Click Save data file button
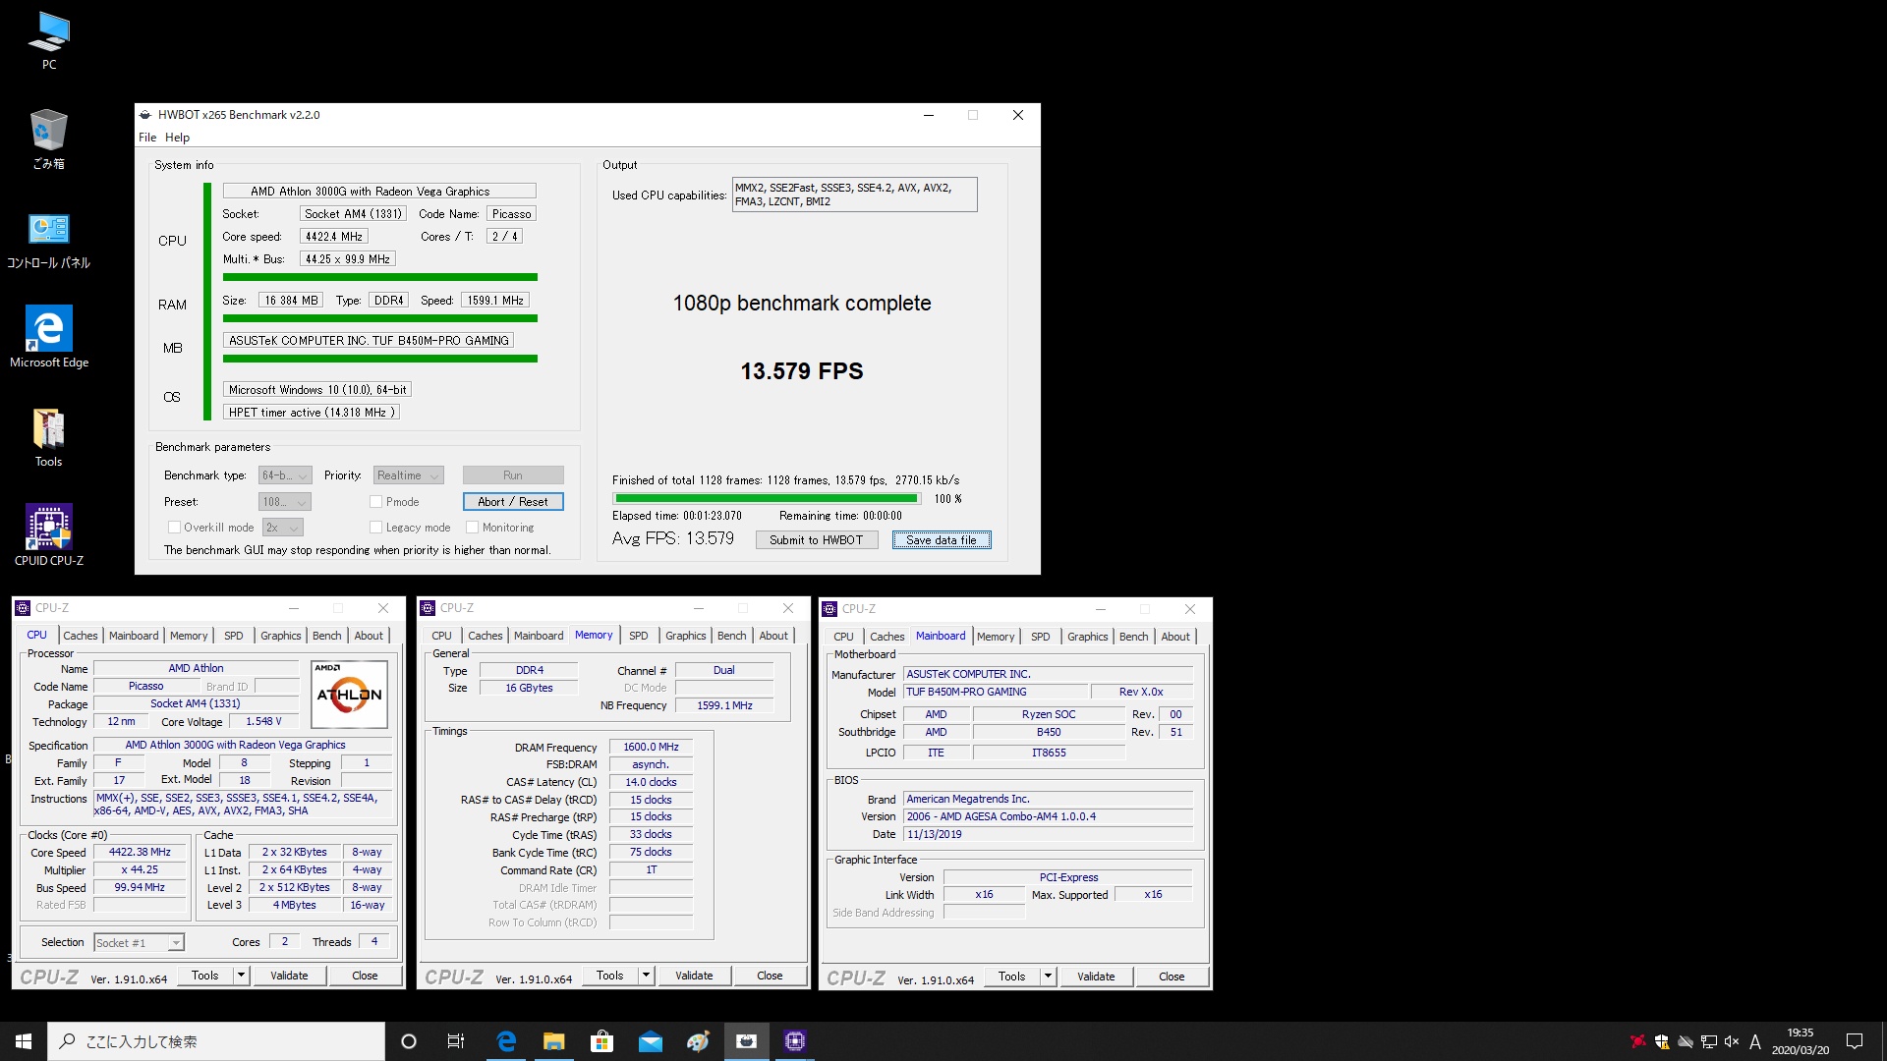 pos(942,540)
